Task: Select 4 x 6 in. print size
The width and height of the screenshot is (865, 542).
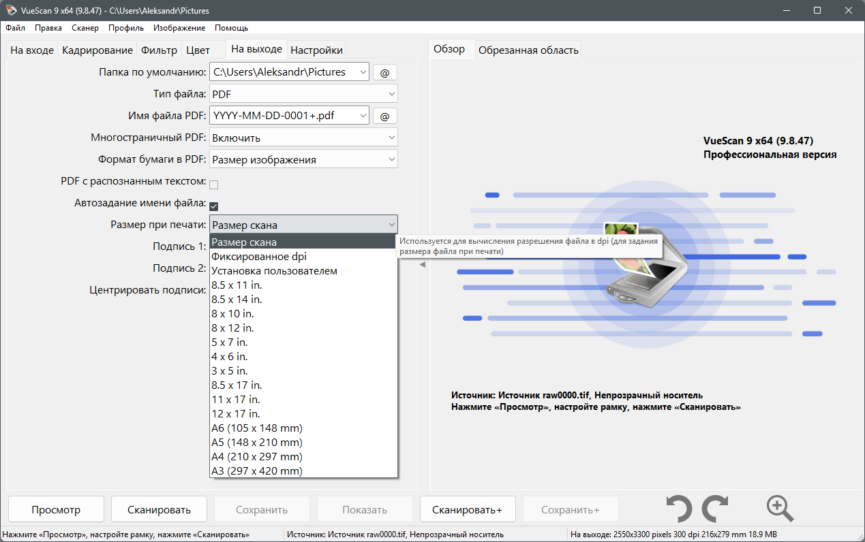Action: coord(303,357)
